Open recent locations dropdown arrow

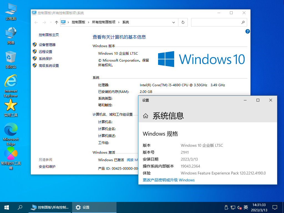51,22
